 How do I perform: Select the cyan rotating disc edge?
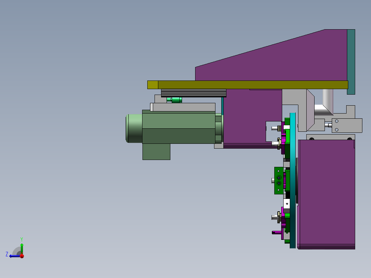coord(293,181)
